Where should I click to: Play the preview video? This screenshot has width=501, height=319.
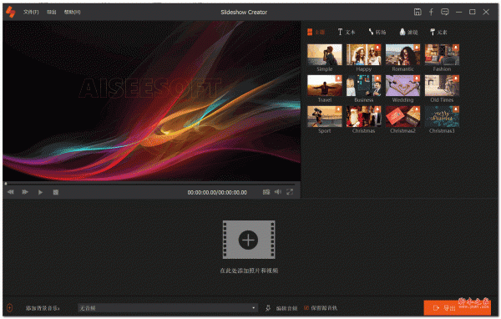(x=40, y=192)
